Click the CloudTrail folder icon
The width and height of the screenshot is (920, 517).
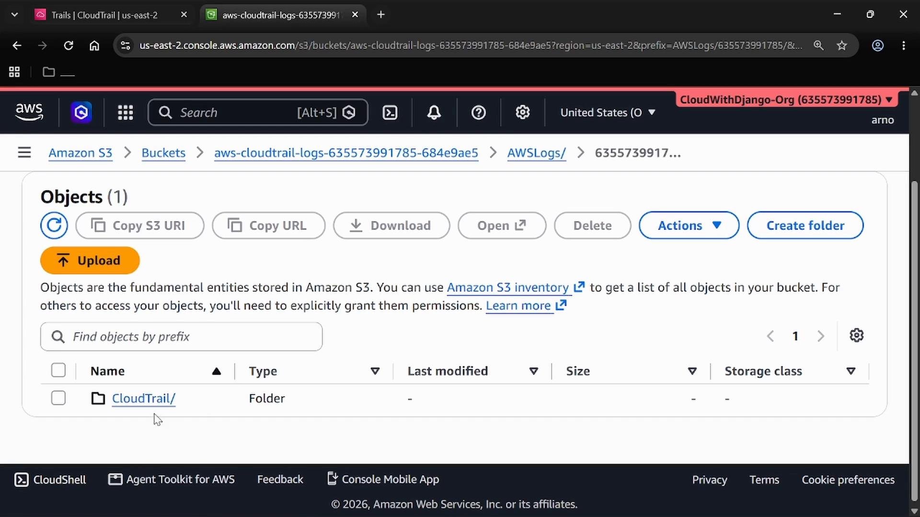pyautogui.click(x=98, y=398)
